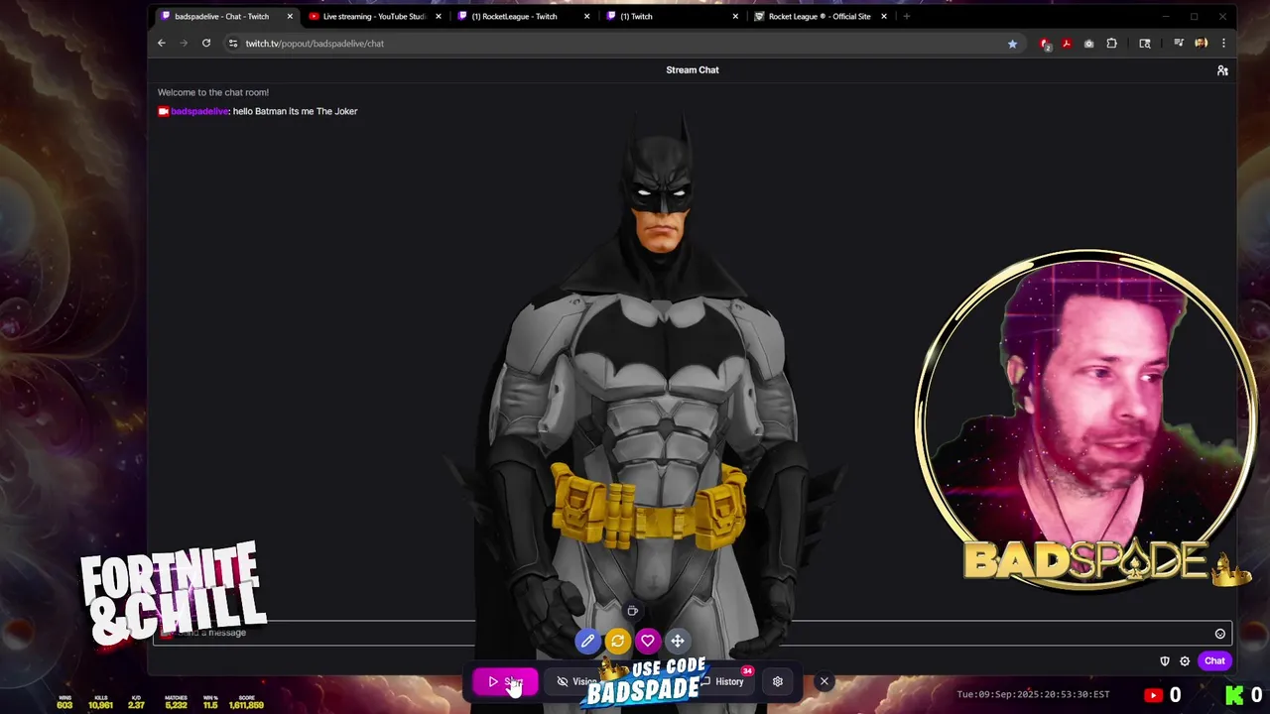Screen dimensions: 1270x714
Task: Close the (1) Twitch tab
Action: point(735,17)
